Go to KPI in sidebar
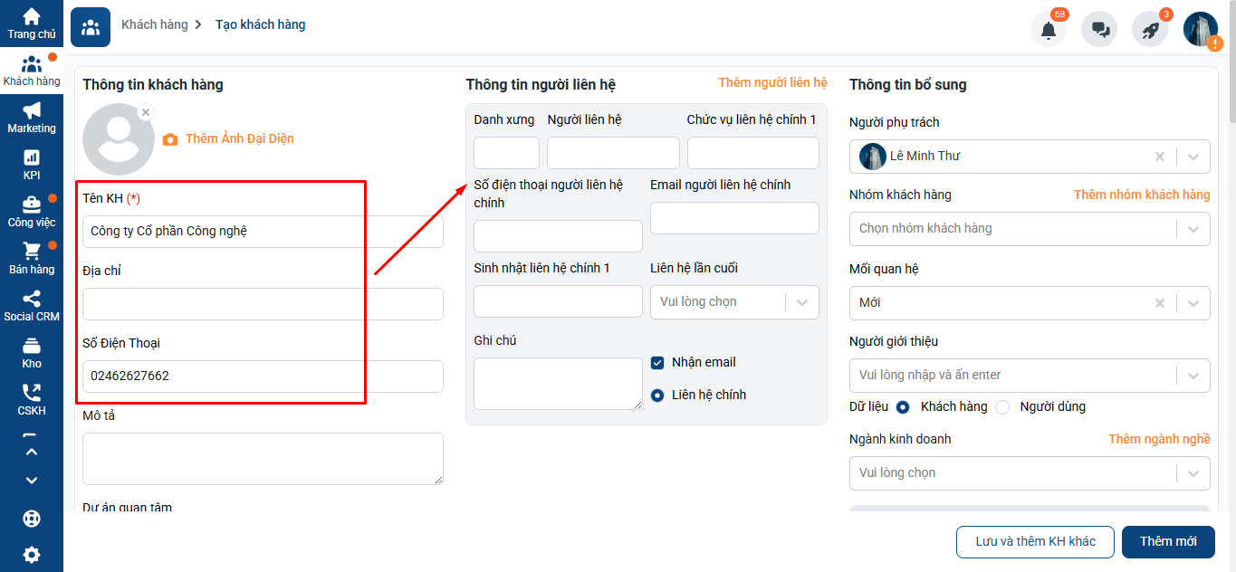 [x=32, y=165]
